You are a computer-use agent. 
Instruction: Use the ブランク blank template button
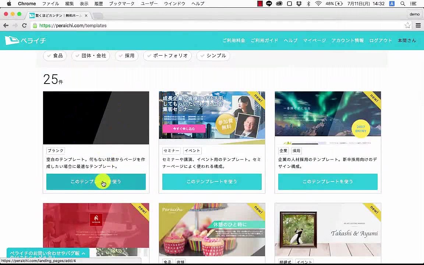[96, 182]
